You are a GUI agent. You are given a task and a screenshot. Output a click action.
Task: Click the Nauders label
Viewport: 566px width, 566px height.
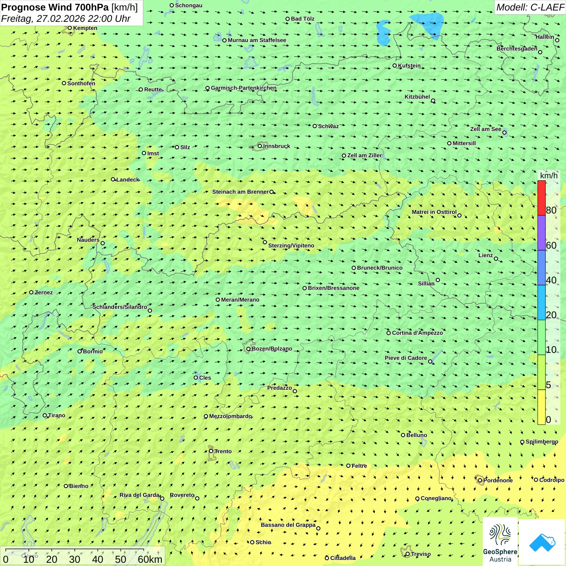pyautogui.click(x=88, y=240)
